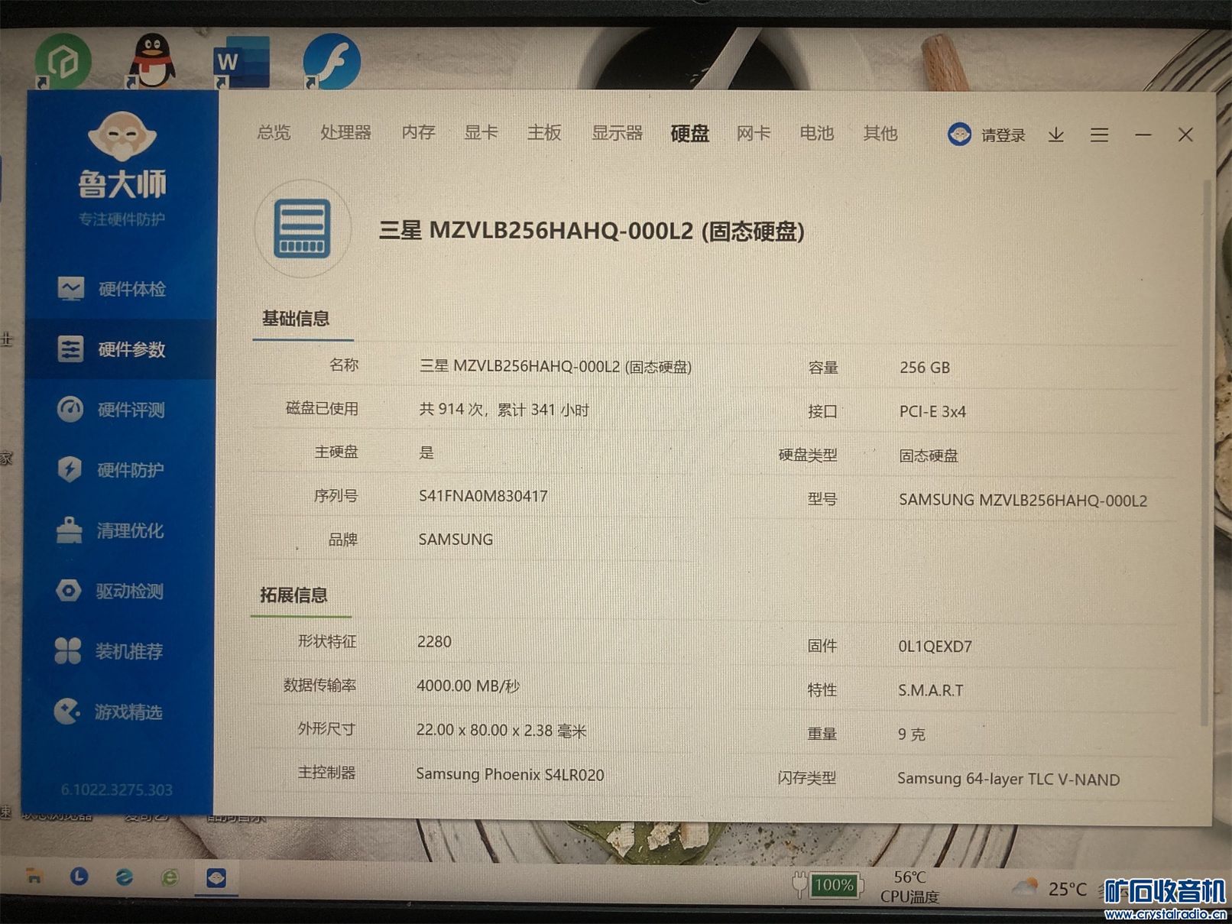Switch to the 总览 overview tab
This screenshot has width=1232, height=924.
(274, 132)
